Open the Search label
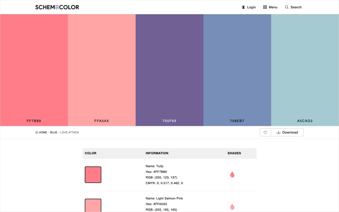 pos(296,7)
